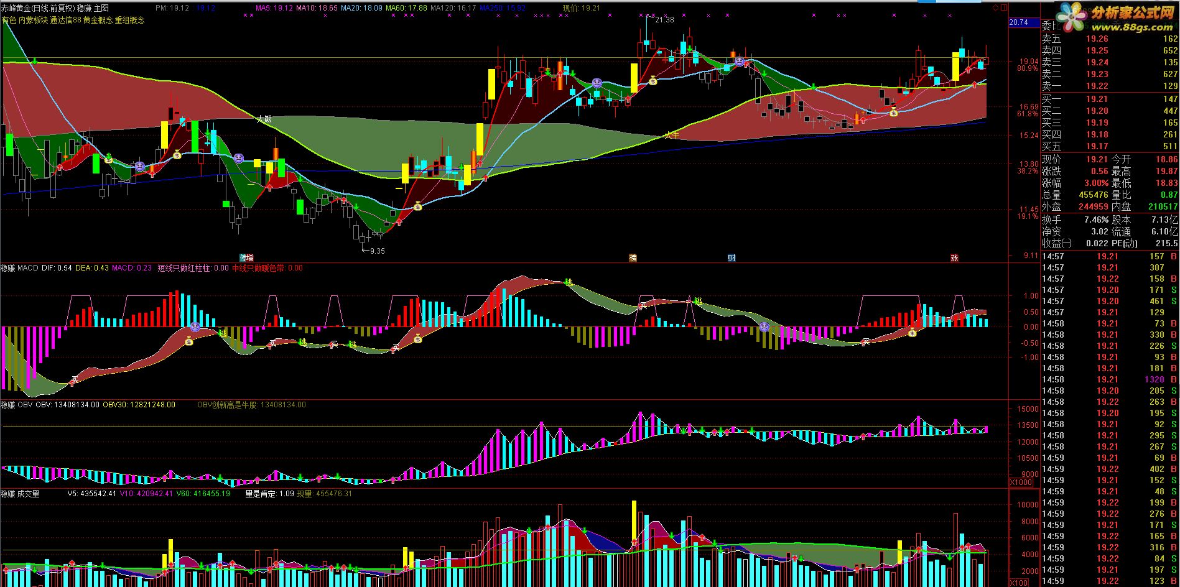
Task: Click the 流通 6.10亿 float shares value
Action: coord(1164,231)
